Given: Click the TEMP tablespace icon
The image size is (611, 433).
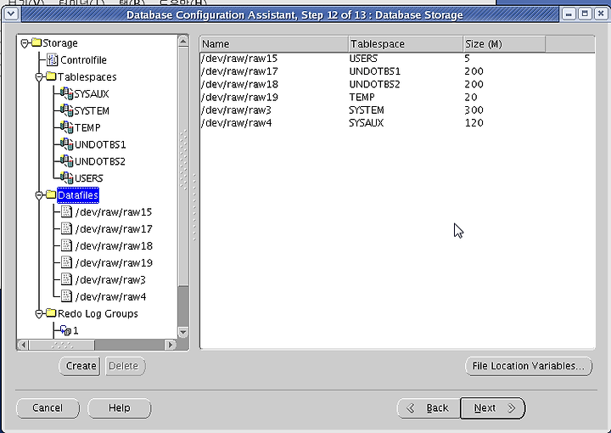Looking at the screenshot, I should (x=67, y=127).
